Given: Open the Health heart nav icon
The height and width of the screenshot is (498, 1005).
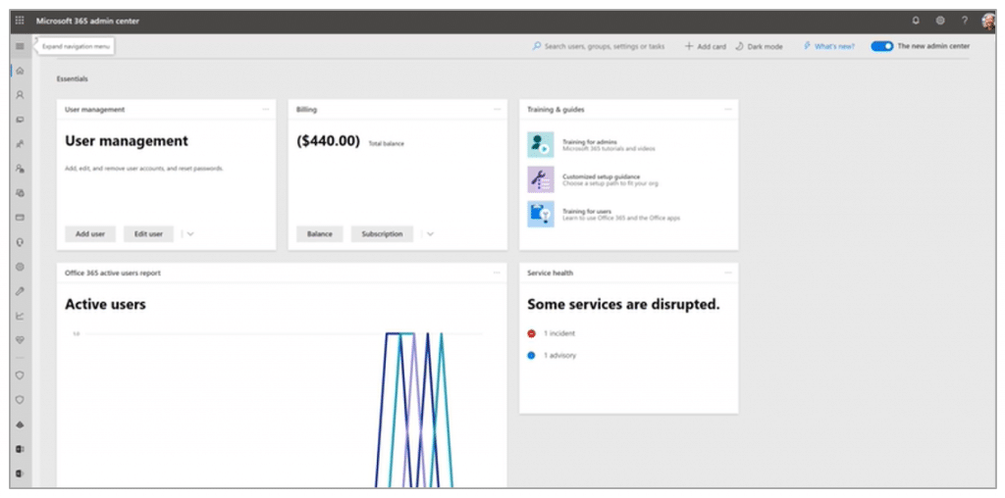Looking at the screenshot, I should pos(20,340).
